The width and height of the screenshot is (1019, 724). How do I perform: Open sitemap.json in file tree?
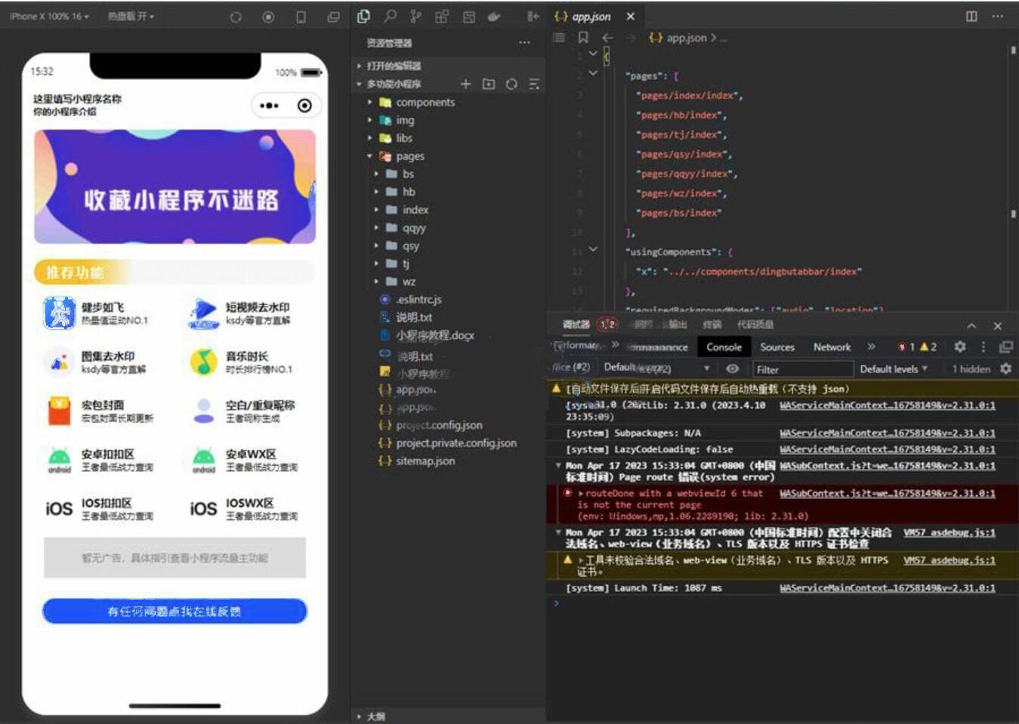(x=425, y=461)
